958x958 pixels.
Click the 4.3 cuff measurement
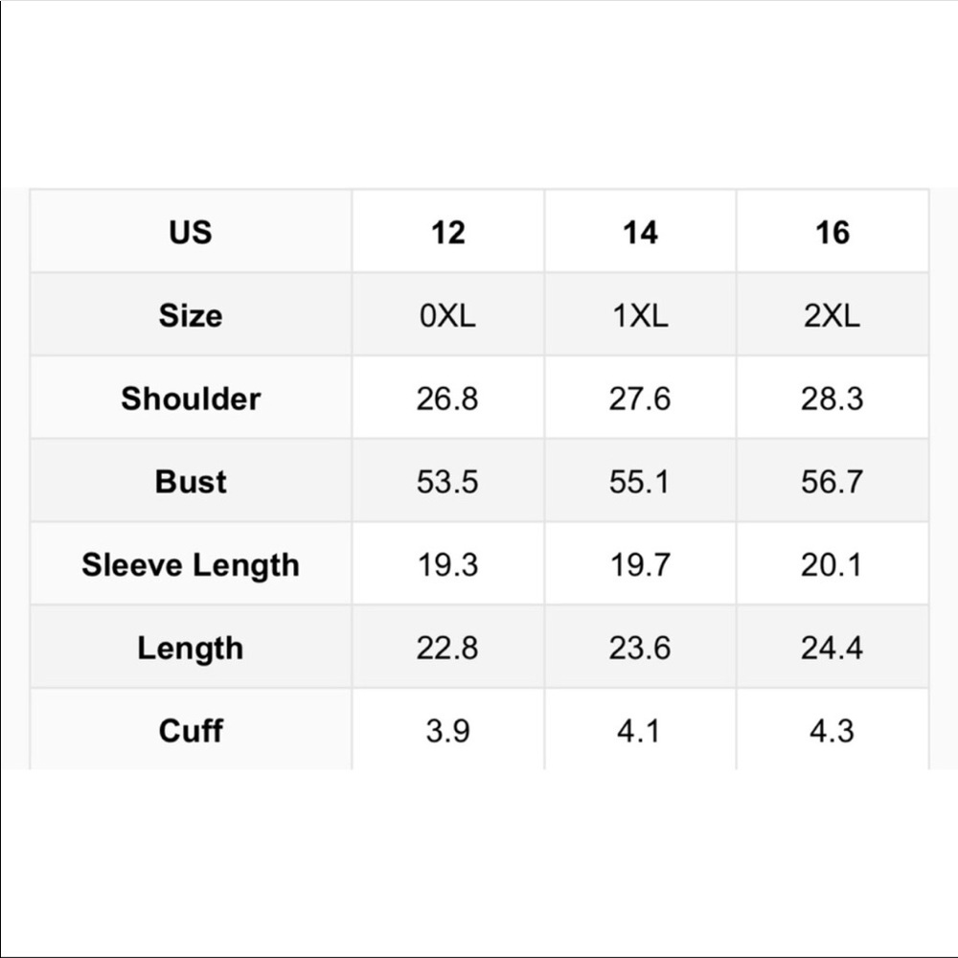[x=832, y=731]
